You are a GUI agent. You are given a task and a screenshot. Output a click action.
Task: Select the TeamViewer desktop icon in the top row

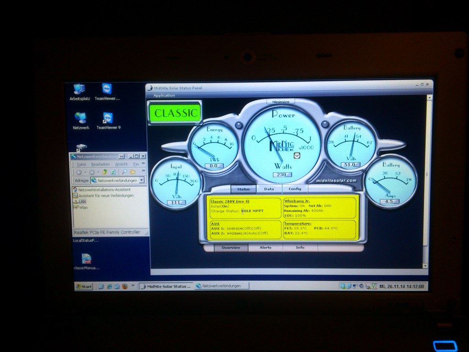point(107,92)
